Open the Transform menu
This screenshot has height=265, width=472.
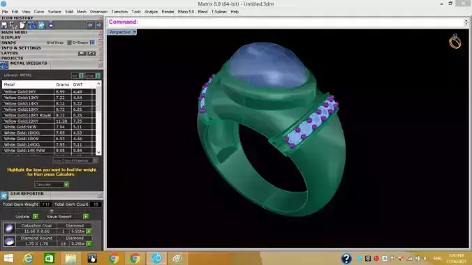coord(119,12)
